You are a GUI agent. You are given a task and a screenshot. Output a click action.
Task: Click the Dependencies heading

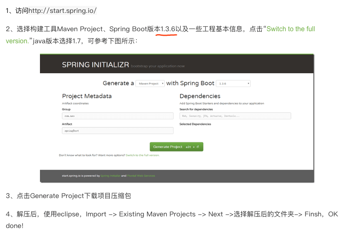200,96
